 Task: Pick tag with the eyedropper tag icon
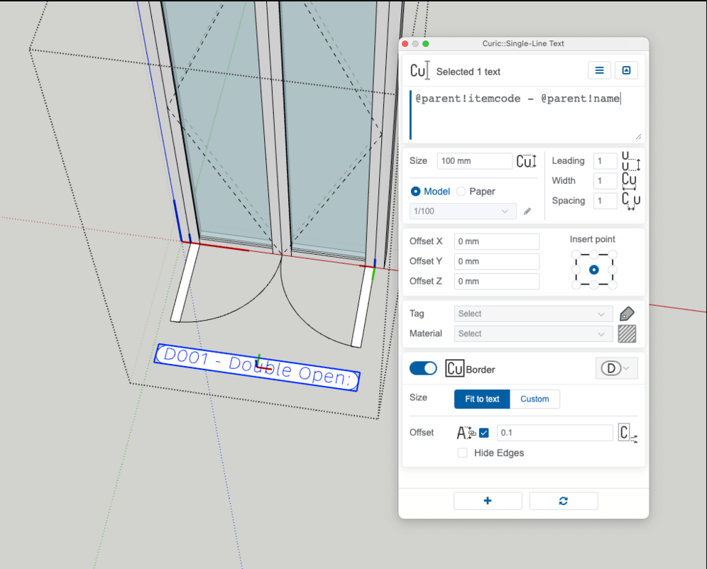627,314
